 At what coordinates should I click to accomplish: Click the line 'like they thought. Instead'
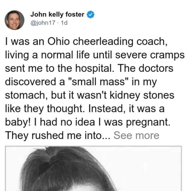(x=85, y=109)
